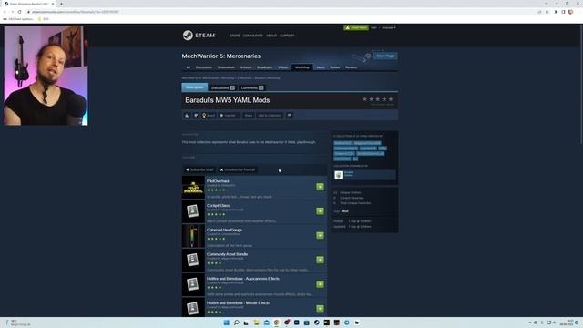Open Hellfire and Brimstone Autocannons Effects title
Screen dimensions: 583x328
coord(243,279)
